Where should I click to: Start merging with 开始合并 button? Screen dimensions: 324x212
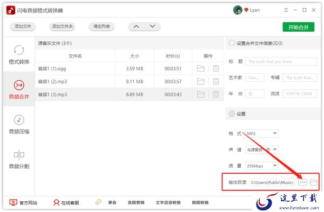pos(299,27)
